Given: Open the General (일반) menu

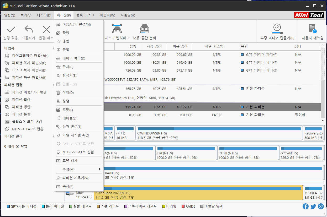Looking at the screenshot, I should 9,15.
